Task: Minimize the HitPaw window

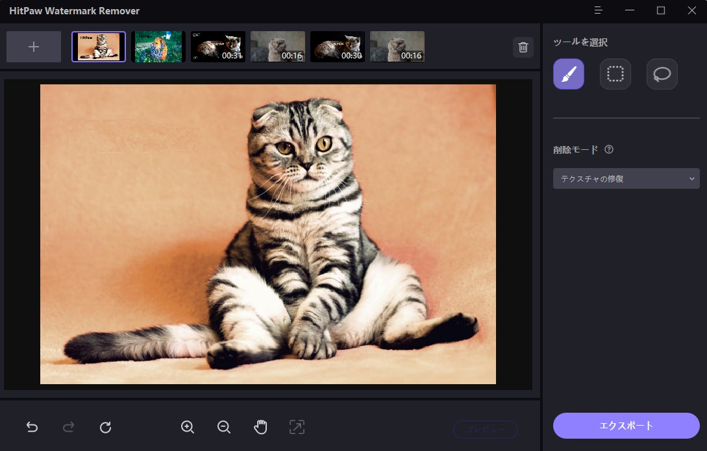Action: tap(630, 10)
